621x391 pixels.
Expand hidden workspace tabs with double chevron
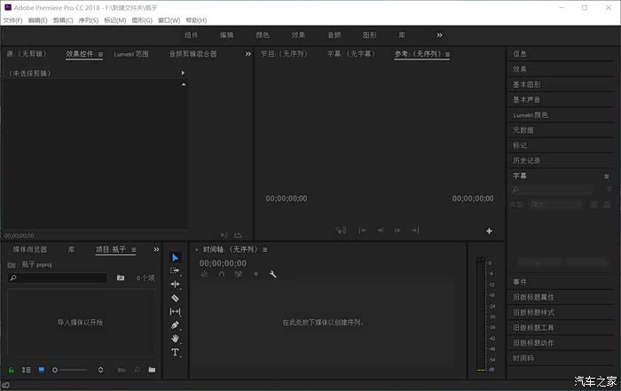point(439,35)
